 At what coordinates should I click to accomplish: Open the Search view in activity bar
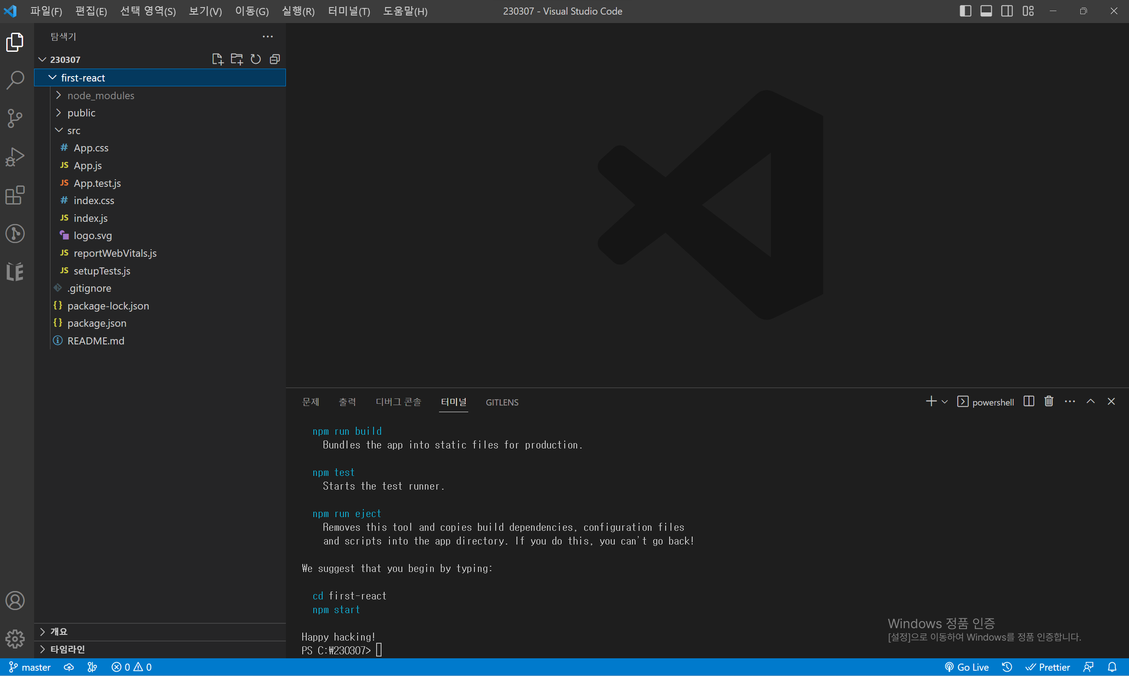pos(15,80)
